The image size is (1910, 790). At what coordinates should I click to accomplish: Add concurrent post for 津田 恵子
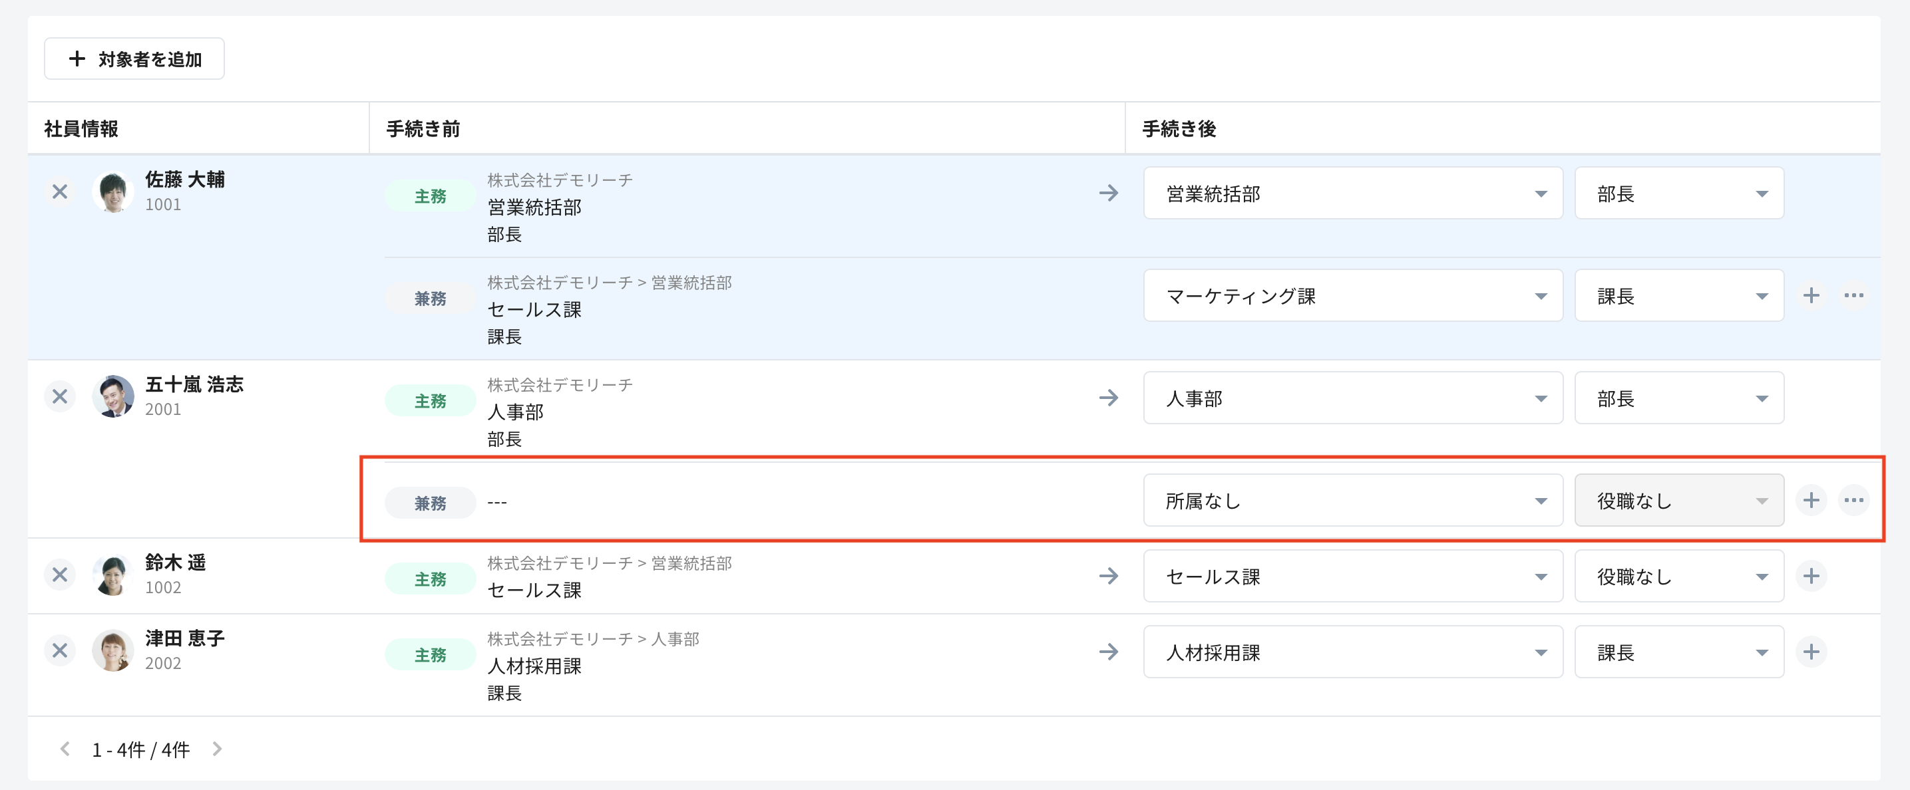1811,652
